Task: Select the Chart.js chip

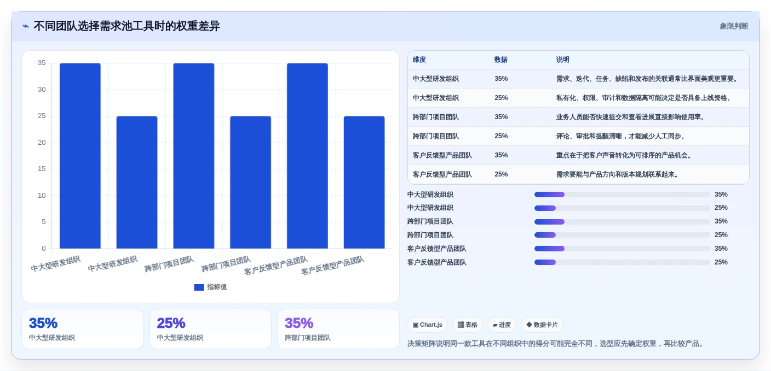Action: pos(428,325)
